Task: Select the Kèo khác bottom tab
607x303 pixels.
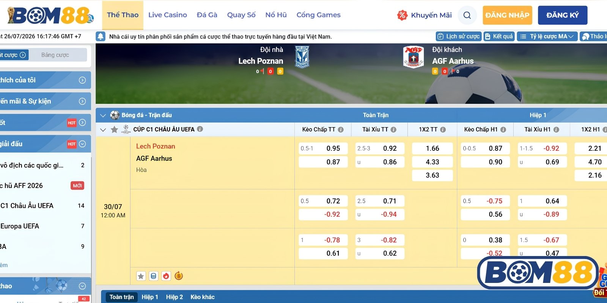Action: 203,297
